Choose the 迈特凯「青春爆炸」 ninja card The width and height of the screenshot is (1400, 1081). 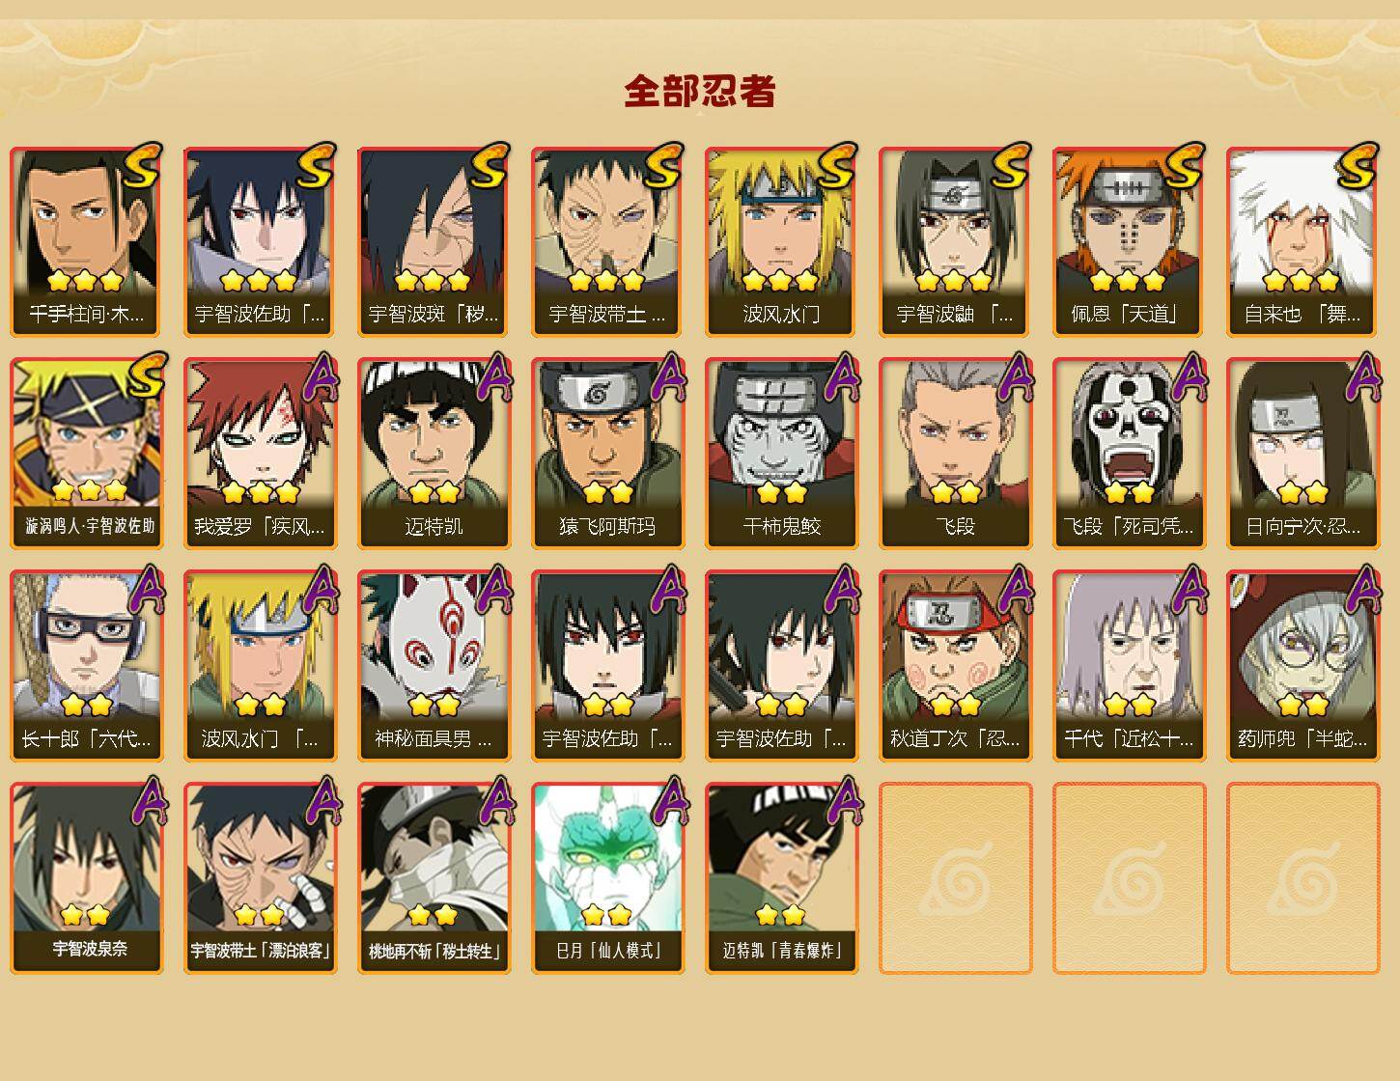(781, 877)
